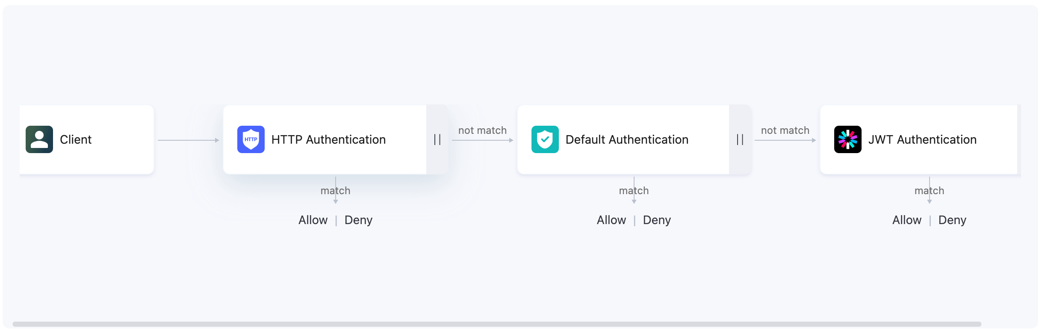1045x331 pixels.
Task: Choose Allow under Default Authentication
Action: 611,220
